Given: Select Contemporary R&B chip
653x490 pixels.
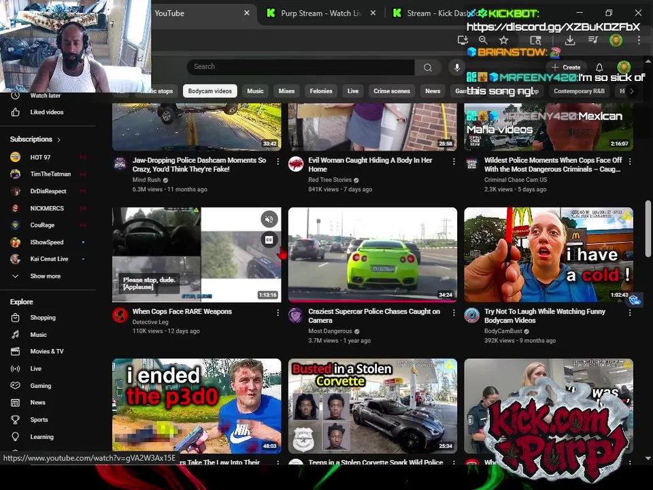Looking at the screenshot, I should pyautogui.click(x=579, y=91).
